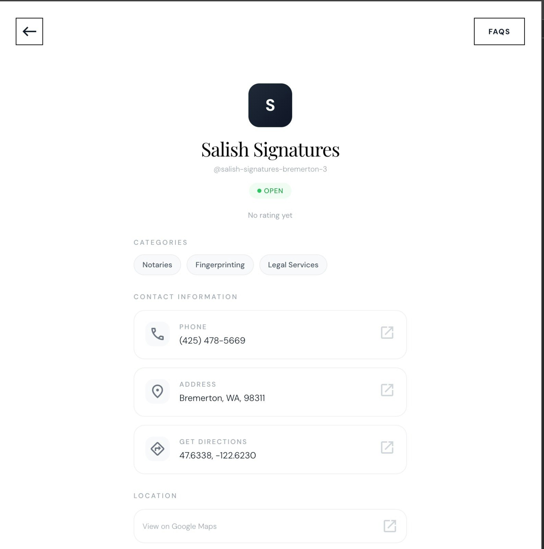Open external link icon for address
544x549 pixels.
(x=387, y=390)
